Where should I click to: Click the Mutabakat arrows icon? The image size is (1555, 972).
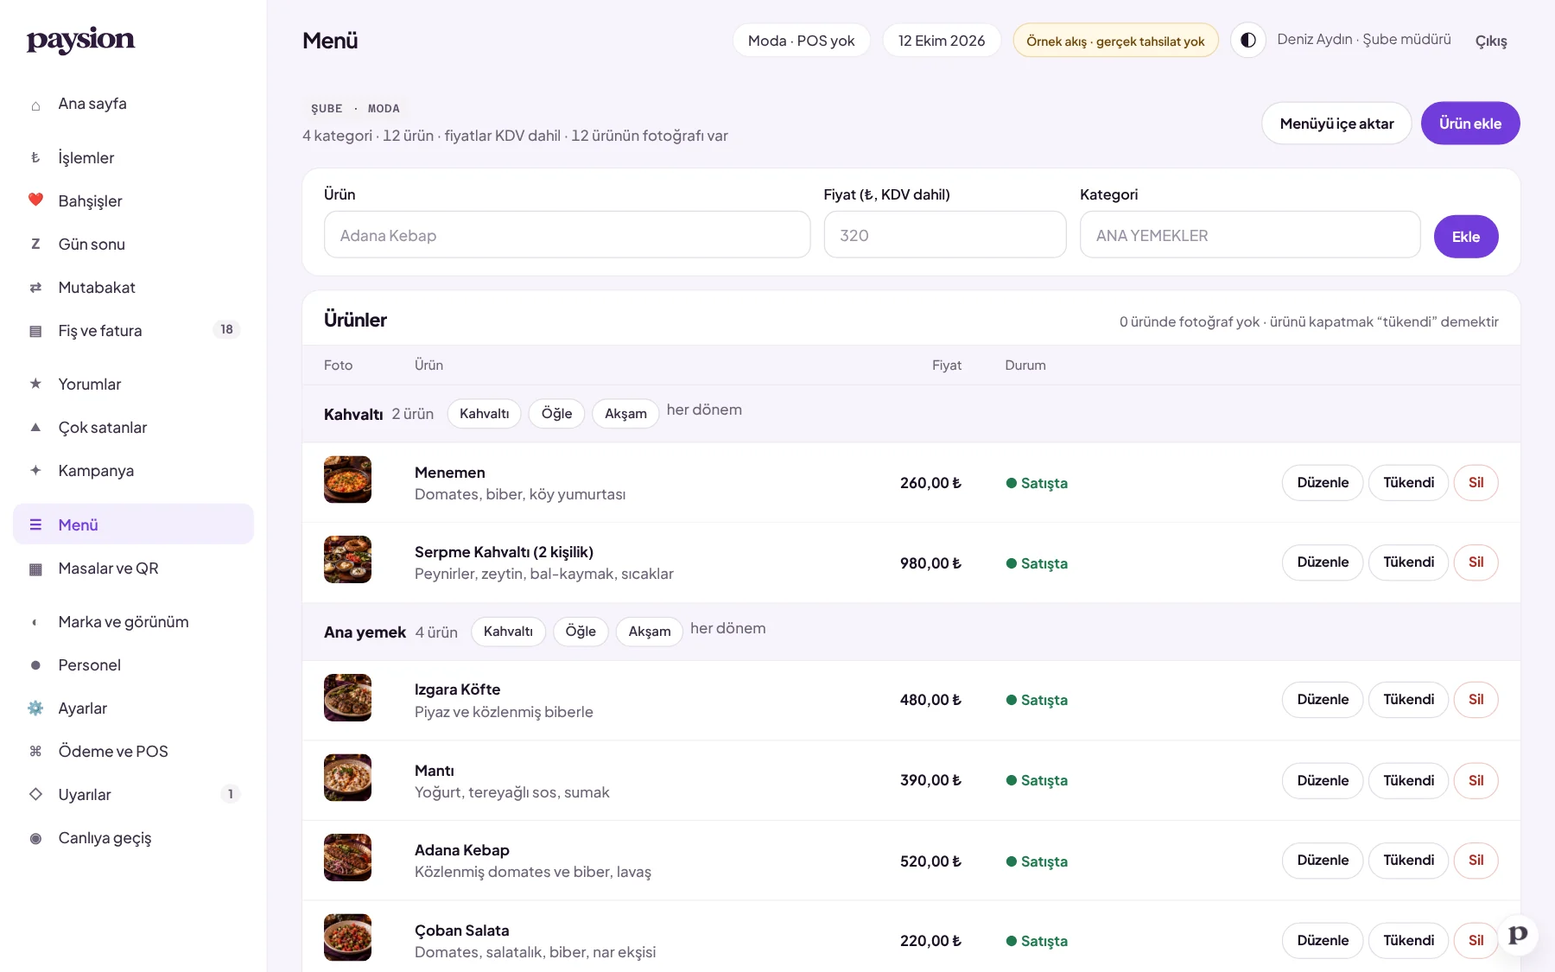tap(35, 288)
